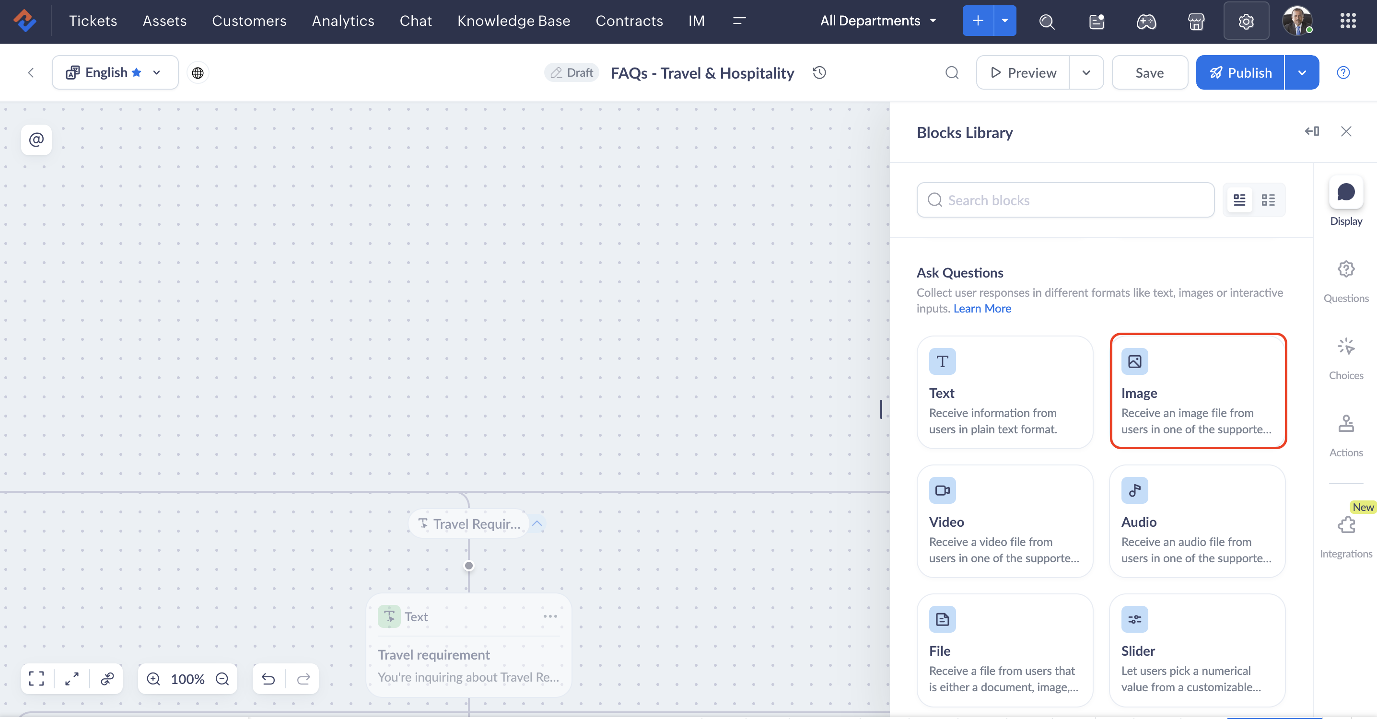
Task: Click the Save button
Action: click(1149, 73)
